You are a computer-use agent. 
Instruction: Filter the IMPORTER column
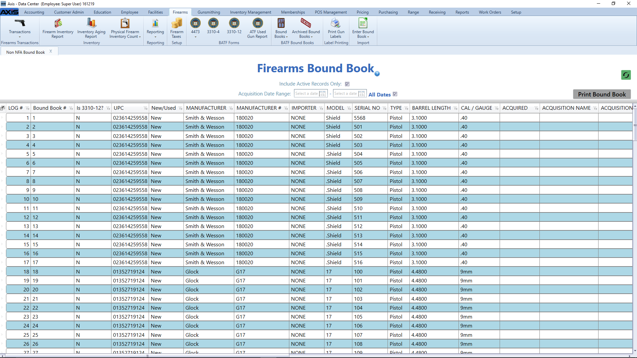(321, 108)
